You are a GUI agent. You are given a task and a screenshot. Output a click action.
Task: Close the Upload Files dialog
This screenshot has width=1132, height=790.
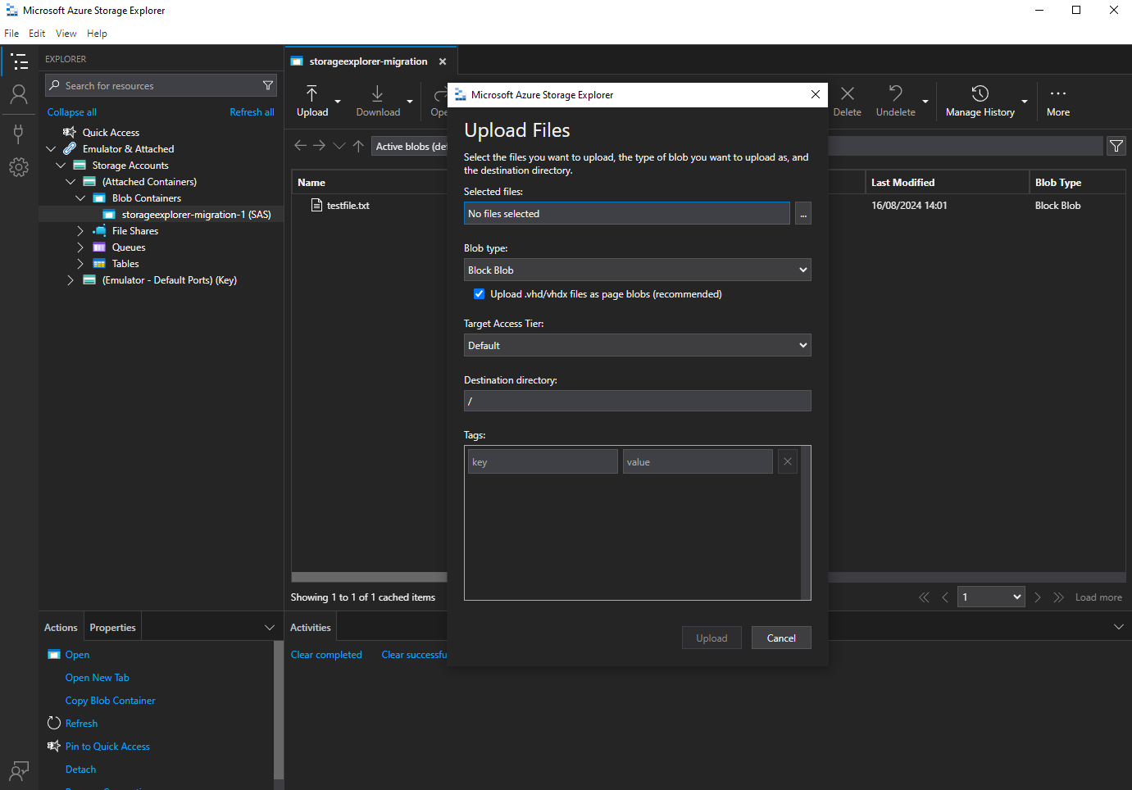(x=816, y=94)
